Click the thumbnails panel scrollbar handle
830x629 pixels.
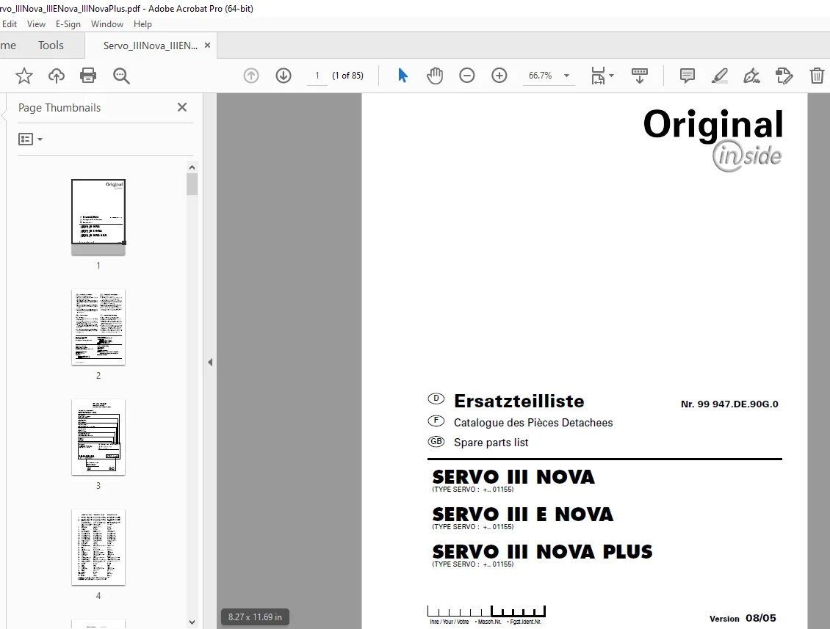(192, 185)
